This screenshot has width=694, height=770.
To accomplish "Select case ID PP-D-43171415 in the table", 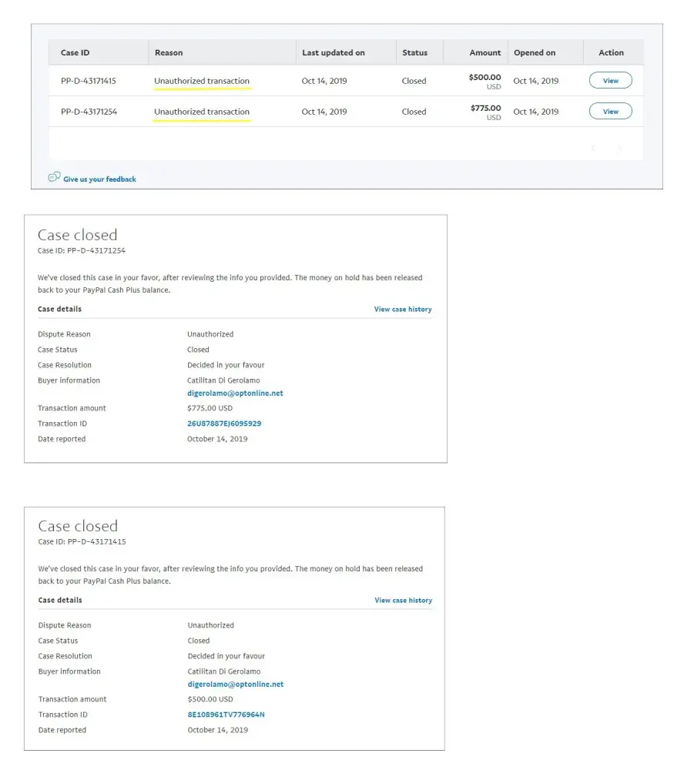I will [89, 81].
